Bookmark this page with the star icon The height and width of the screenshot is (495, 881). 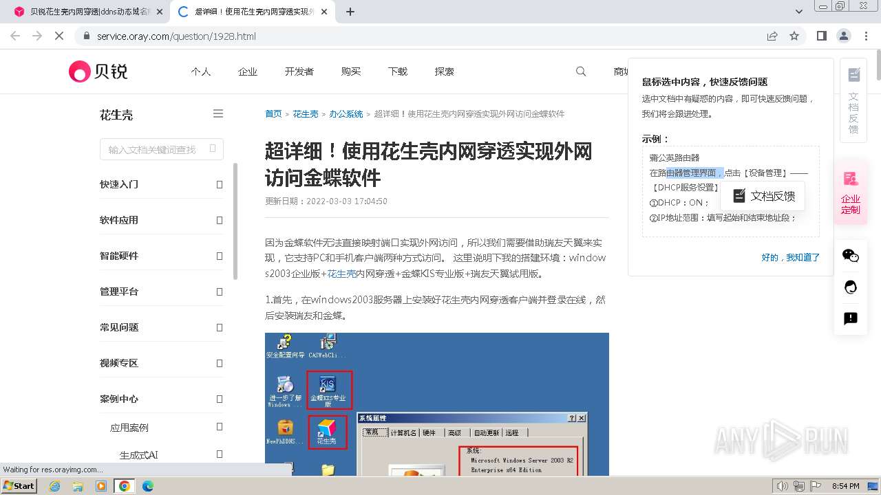click(794, 36)
